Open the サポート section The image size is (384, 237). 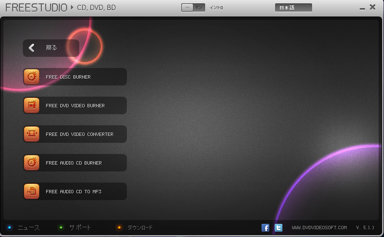[80, 228]
